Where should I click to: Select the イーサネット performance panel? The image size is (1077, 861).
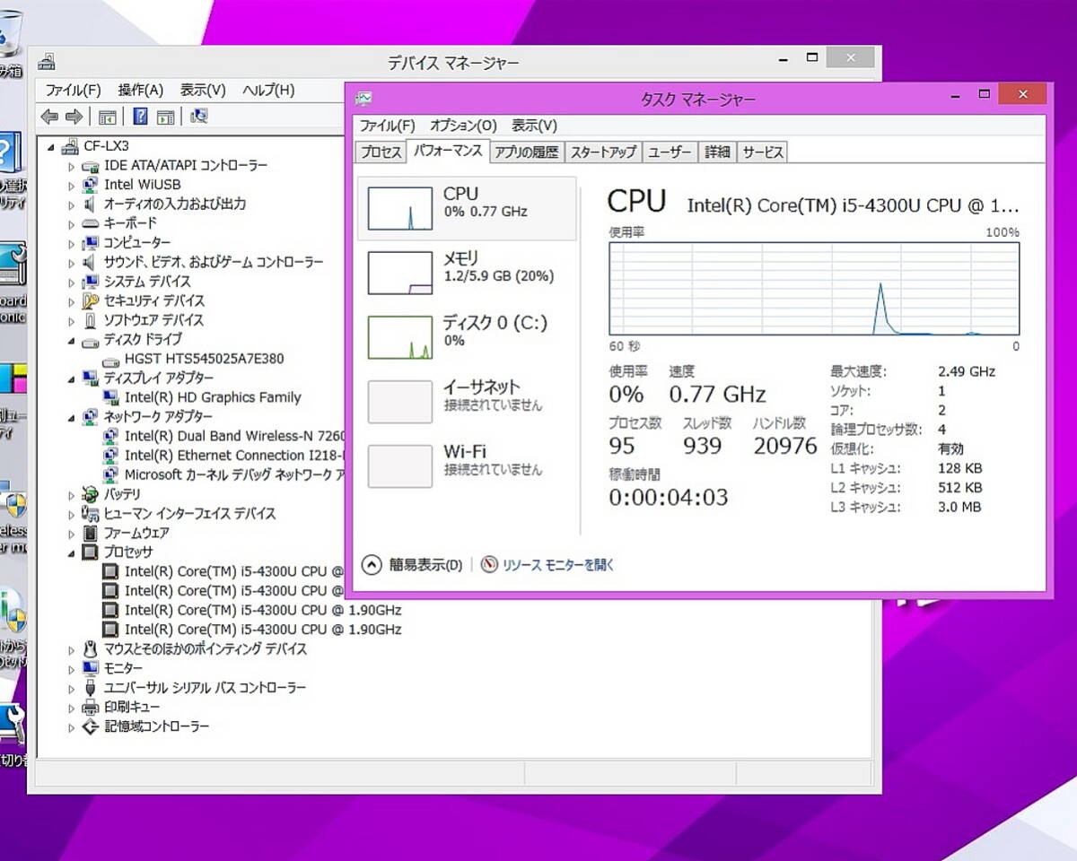click(467, 402)
